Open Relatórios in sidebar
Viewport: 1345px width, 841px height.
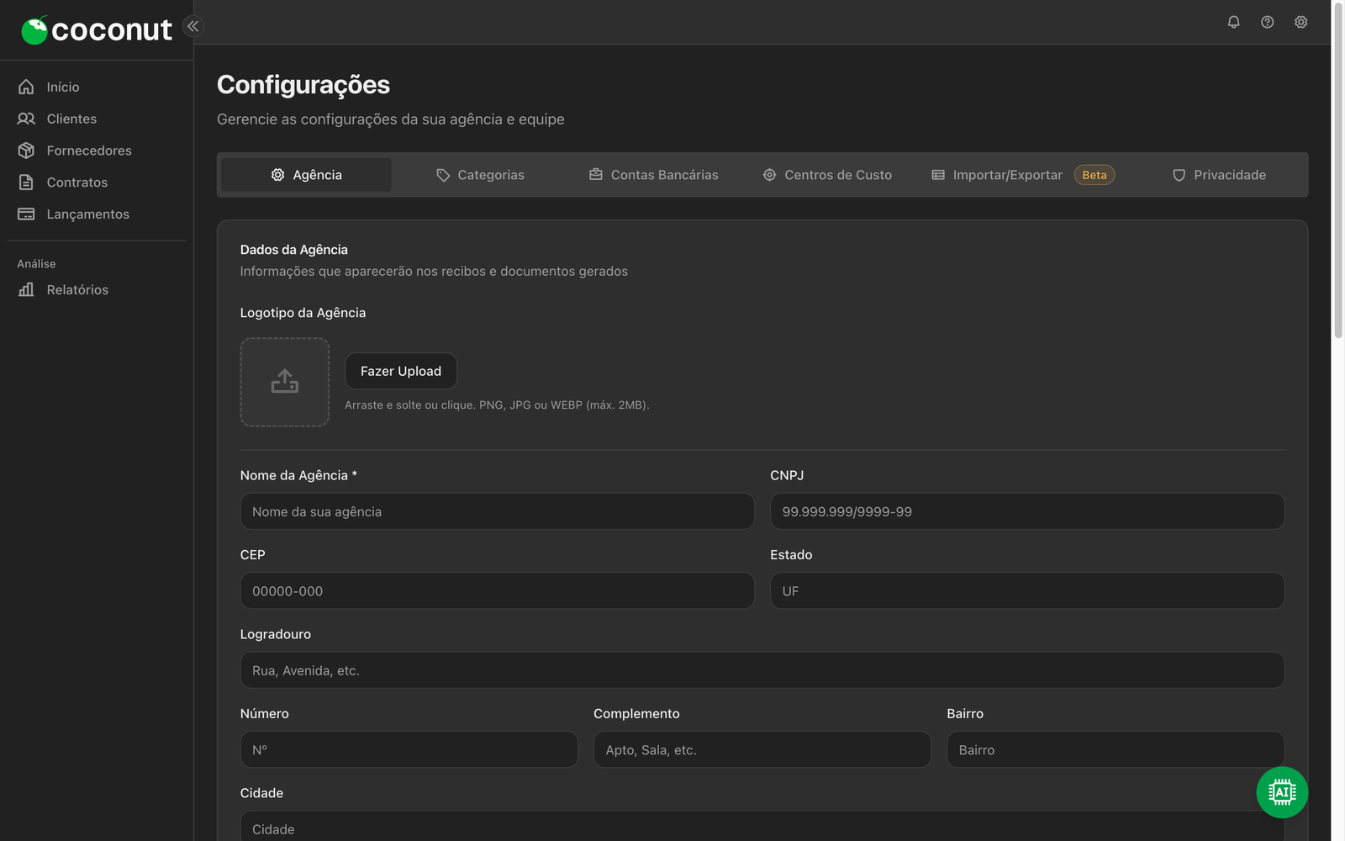pos(97,289)
